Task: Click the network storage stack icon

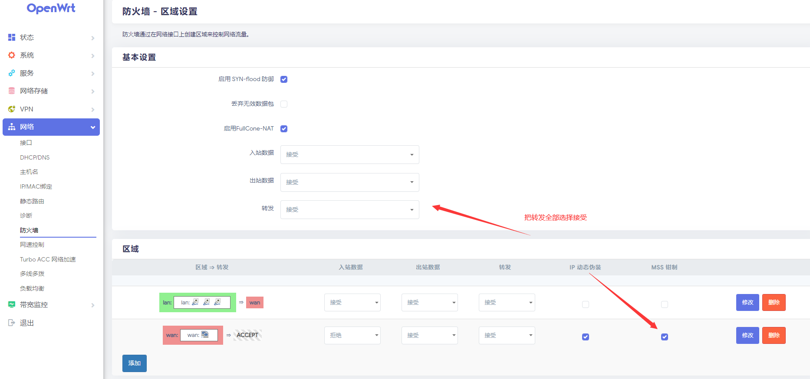Action: pos(12,91)
